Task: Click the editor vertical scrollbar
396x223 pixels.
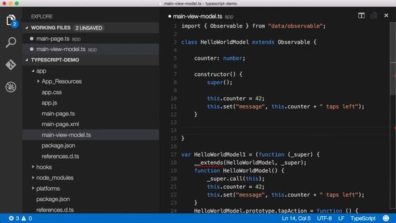Action: coord(393,58)
